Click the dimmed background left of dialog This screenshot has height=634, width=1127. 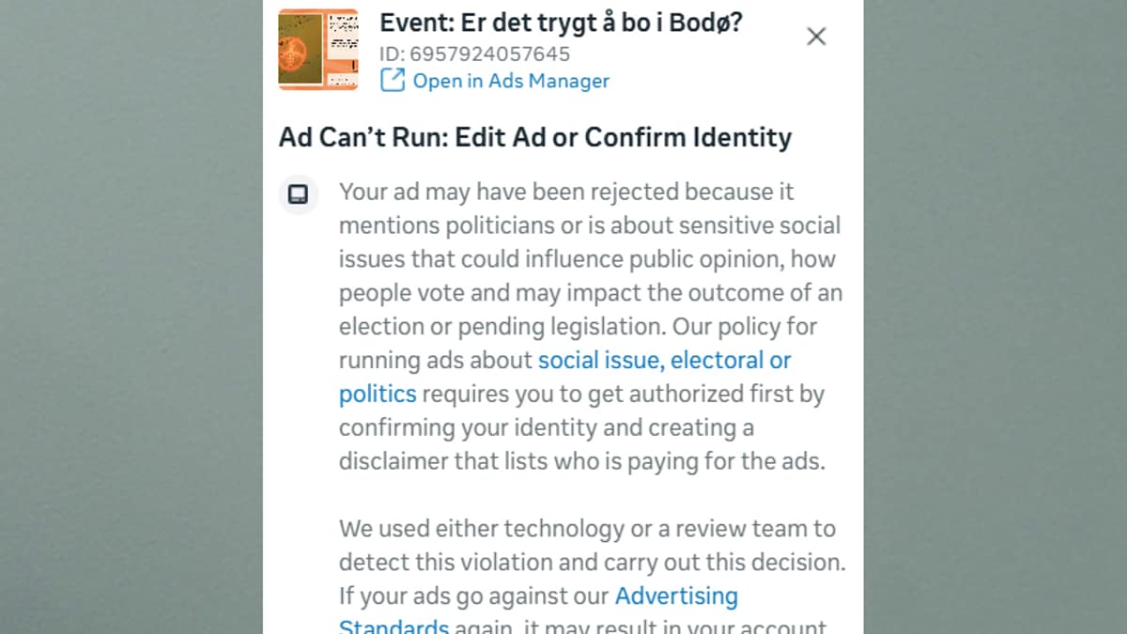tap(131, 319)
